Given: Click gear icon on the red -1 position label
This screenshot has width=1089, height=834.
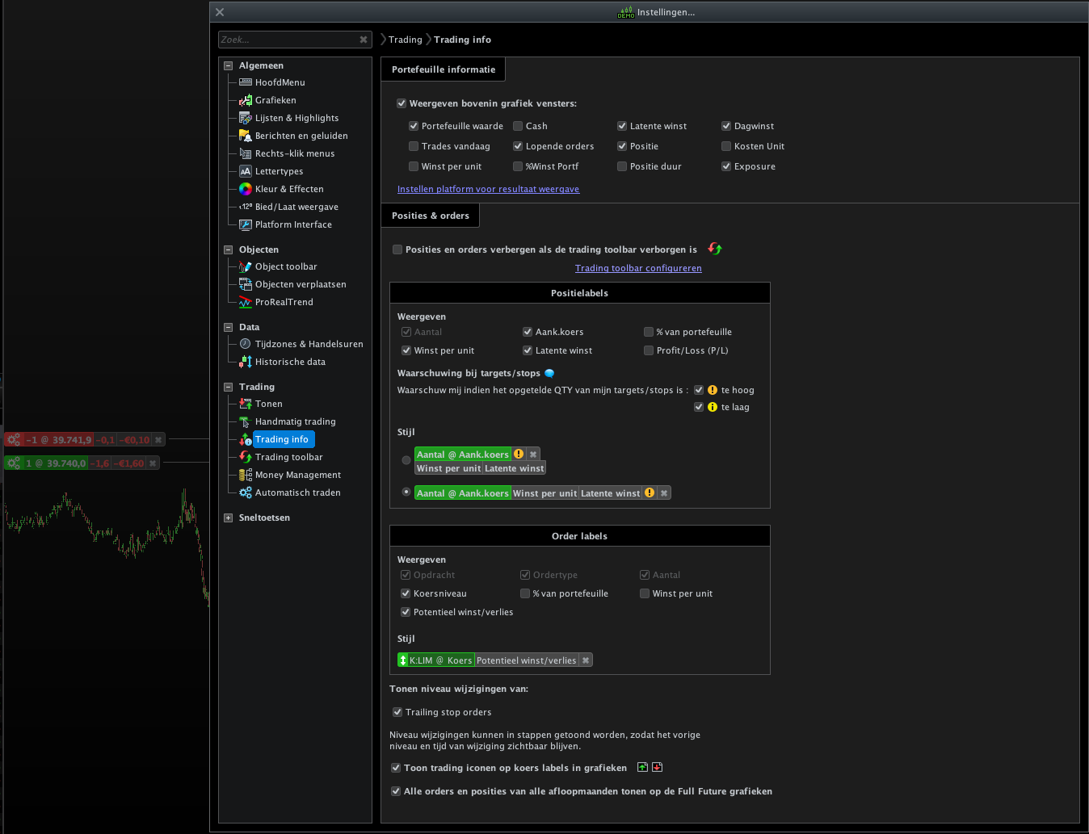Looking at the screenshot, I should (13, 440).
